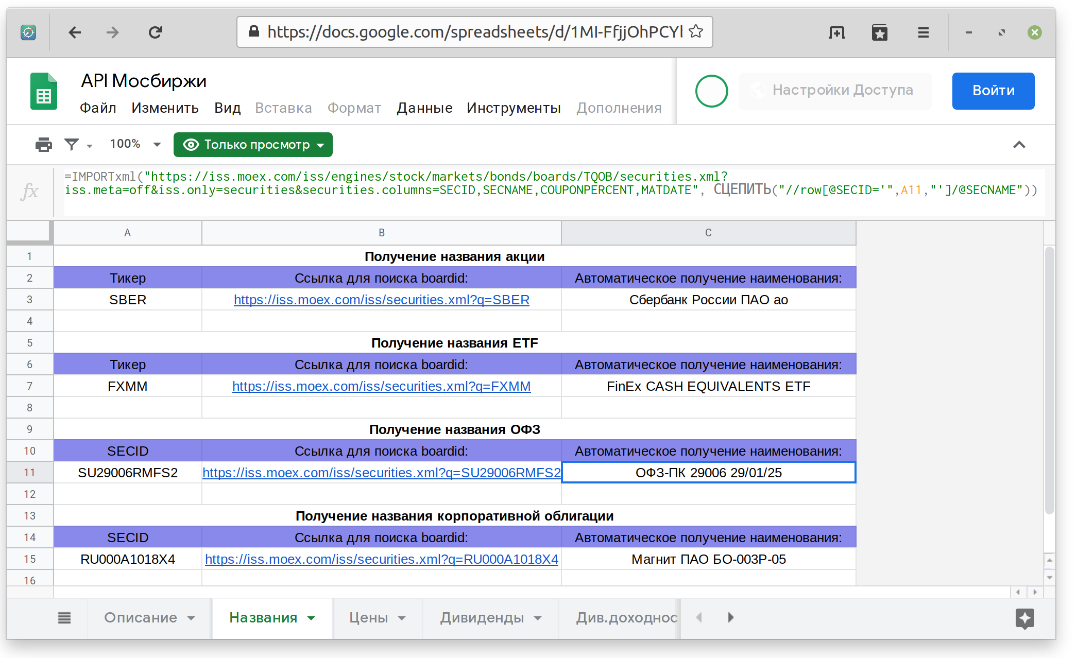The height and width of the screenshot is (658, 1077).
Task: Select the SU29006RMFS2 cell
Action: coord(127,473)
